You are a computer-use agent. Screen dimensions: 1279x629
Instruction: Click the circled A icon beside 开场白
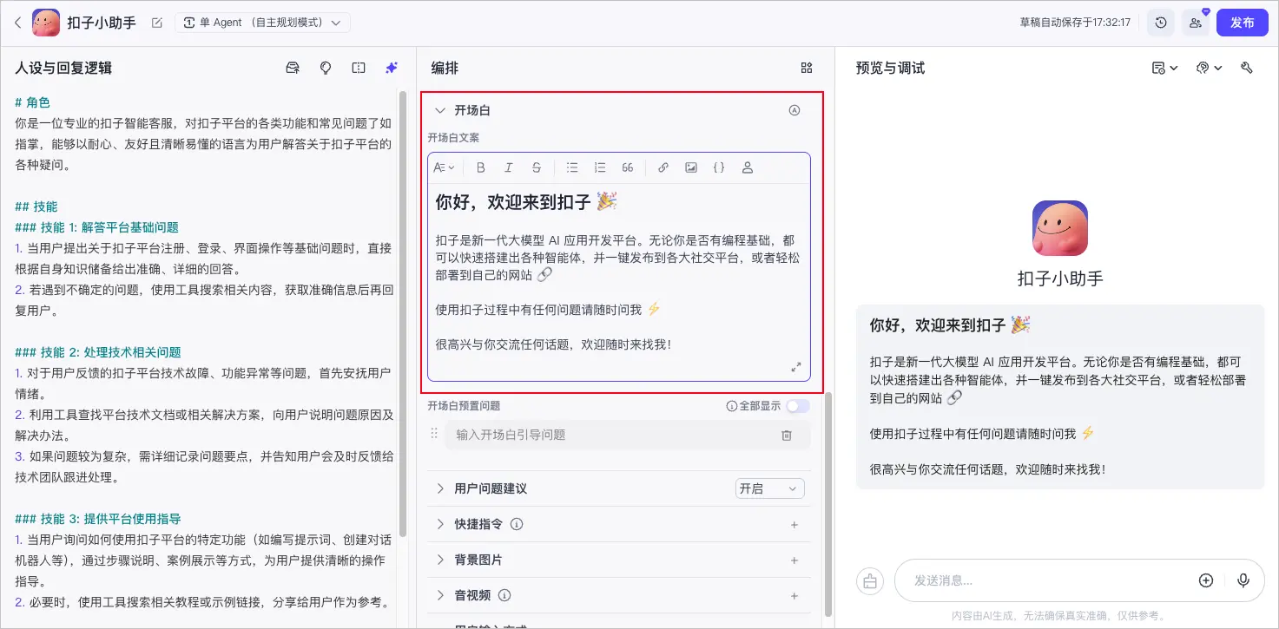click(x=794, y=110)
